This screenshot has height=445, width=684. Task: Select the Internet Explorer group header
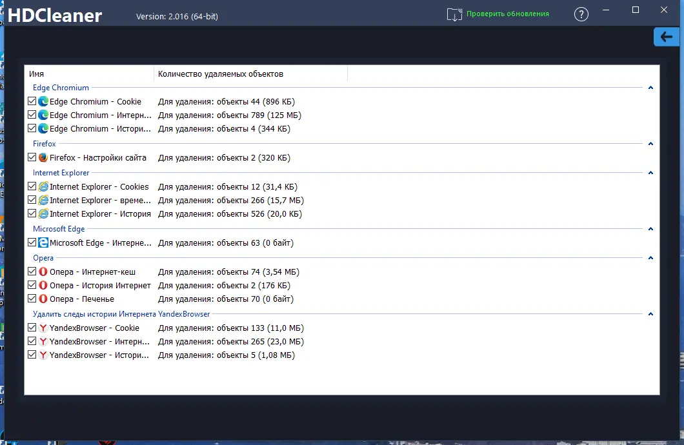click(61, 173)
